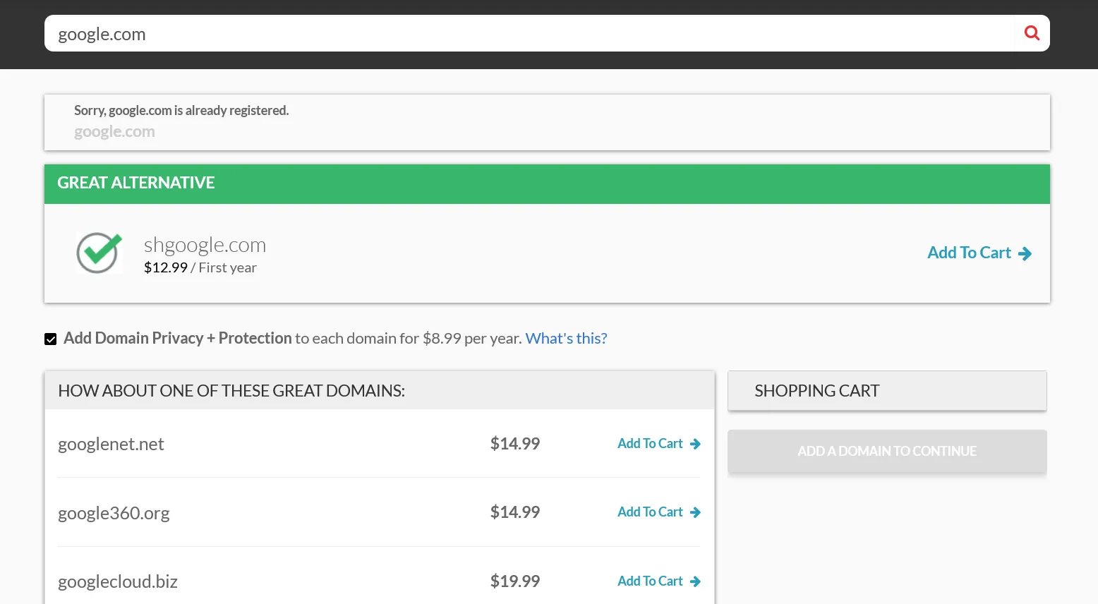Click Sorry, google.com is already registered message
This screenshot has width=1098, height=604.
[181, 110]
